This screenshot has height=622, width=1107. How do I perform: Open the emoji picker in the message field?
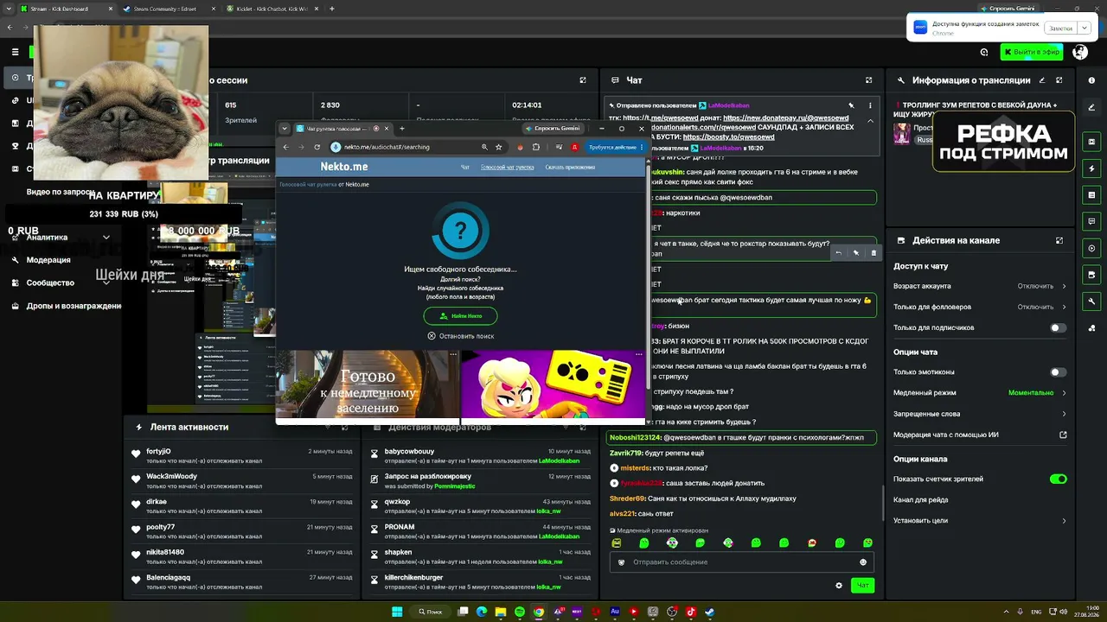coord(863,562)
